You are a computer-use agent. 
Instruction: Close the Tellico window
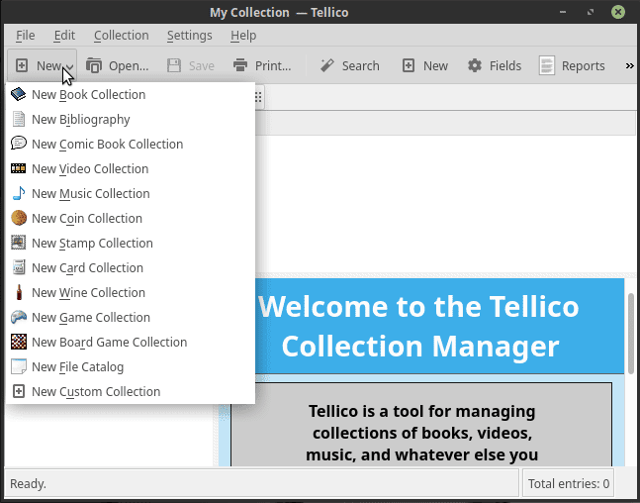[x=618, y=12]
